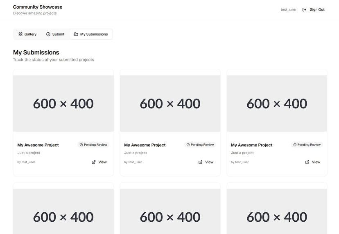Click first card's 600 × 400 thumbnail
Viewport: 339px width, 234px height.
tap(63, 103)
